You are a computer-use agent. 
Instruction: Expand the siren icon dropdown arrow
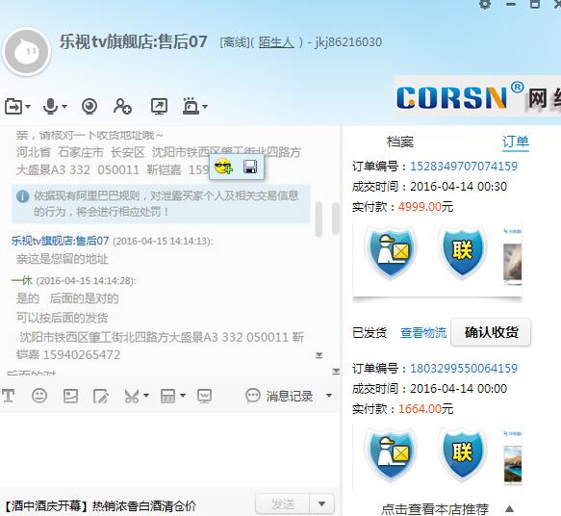(x=205, y=107)
